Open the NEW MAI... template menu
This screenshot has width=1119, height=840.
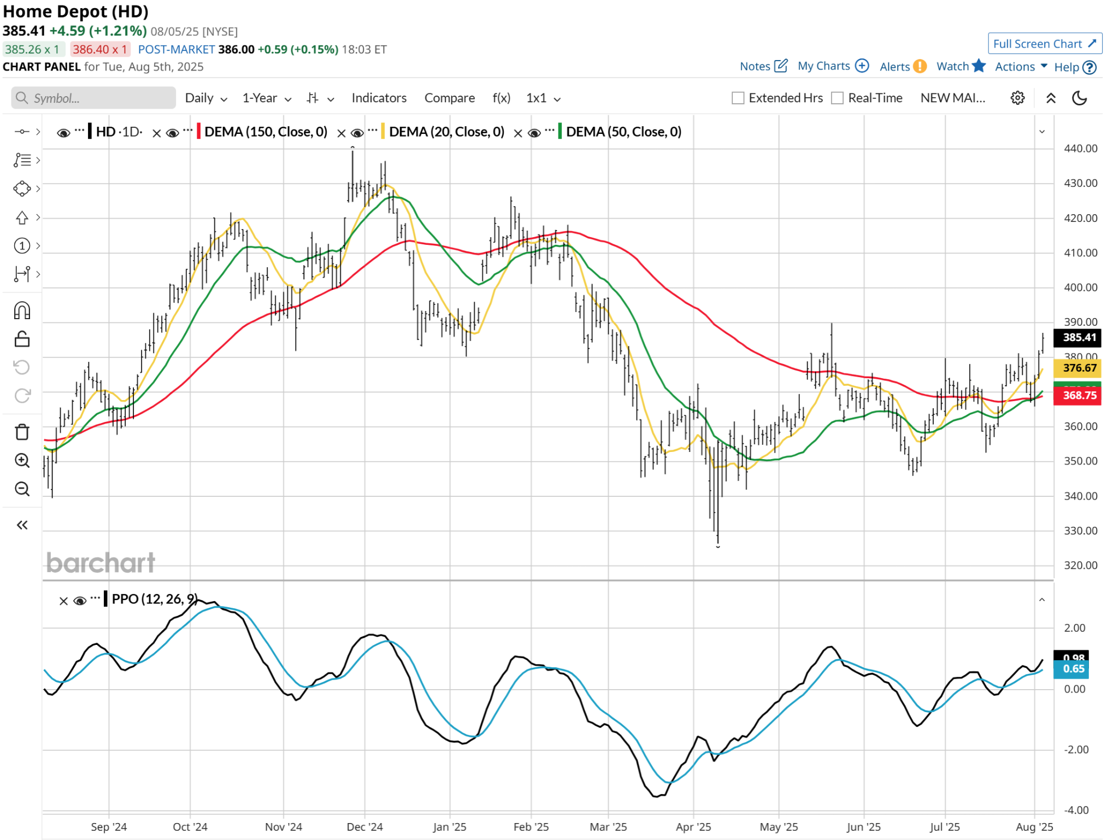click(x=953, y=98)
